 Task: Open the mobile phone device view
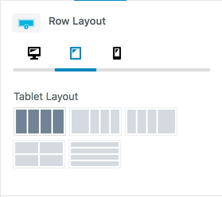click(x=117, y=53)
